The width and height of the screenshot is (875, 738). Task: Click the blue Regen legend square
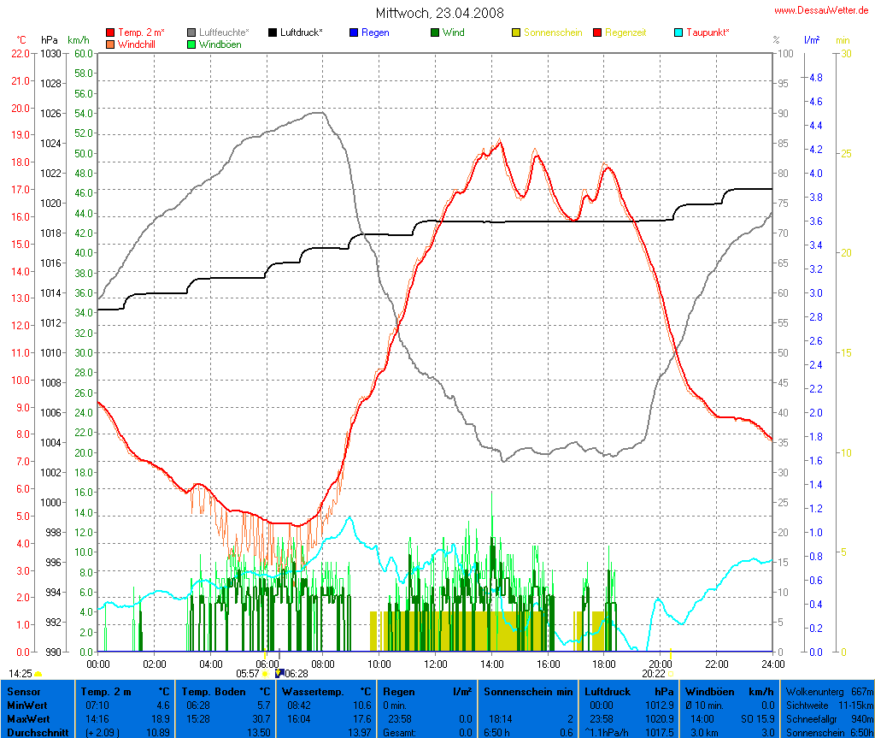[x=354, y=32]
